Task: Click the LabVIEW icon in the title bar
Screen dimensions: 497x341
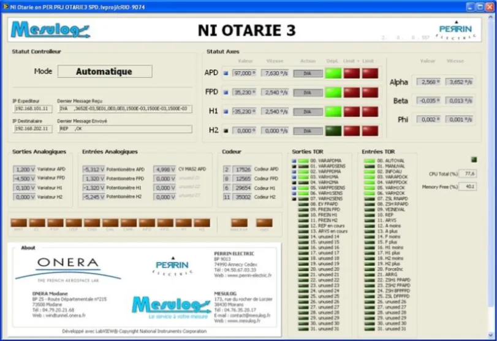Action: tap(6, 7)
